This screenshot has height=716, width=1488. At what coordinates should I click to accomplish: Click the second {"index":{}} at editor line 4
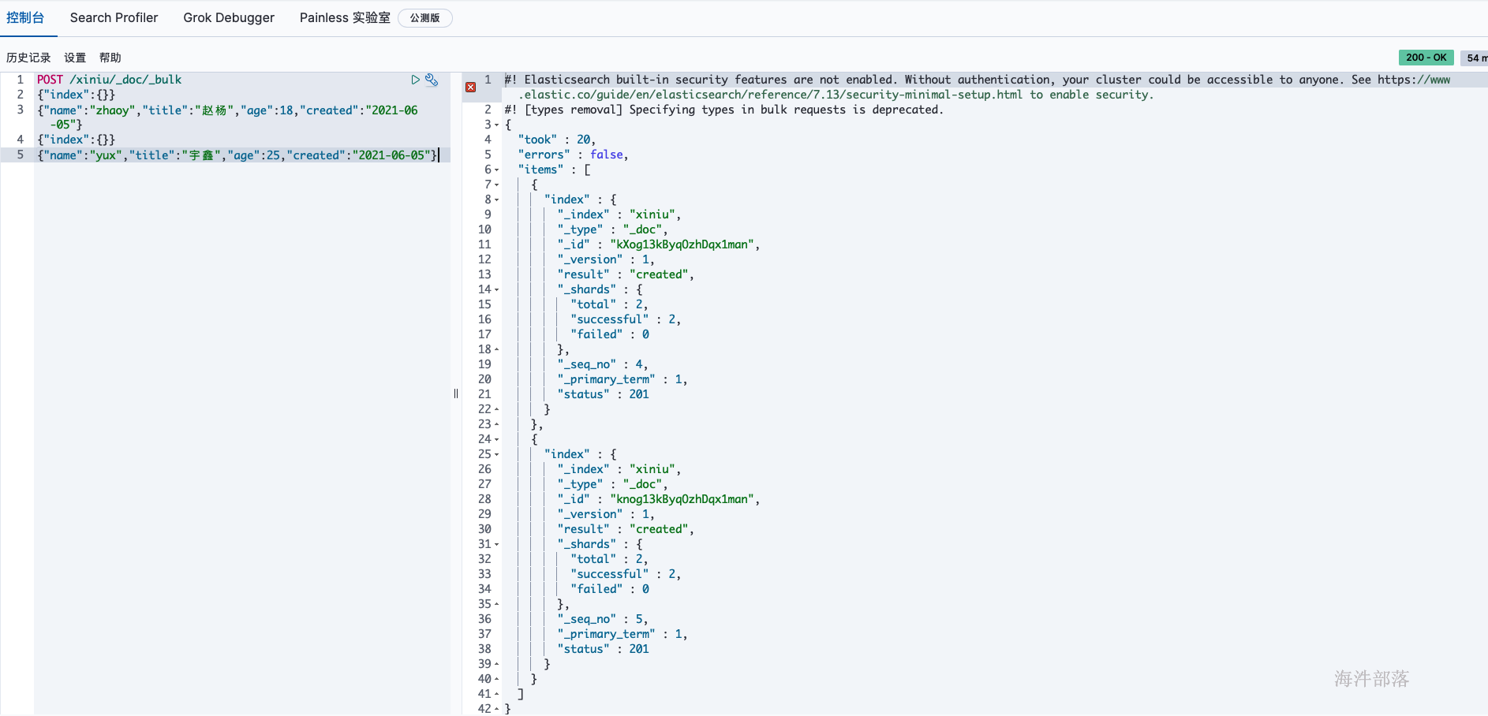tap(77, 140)
